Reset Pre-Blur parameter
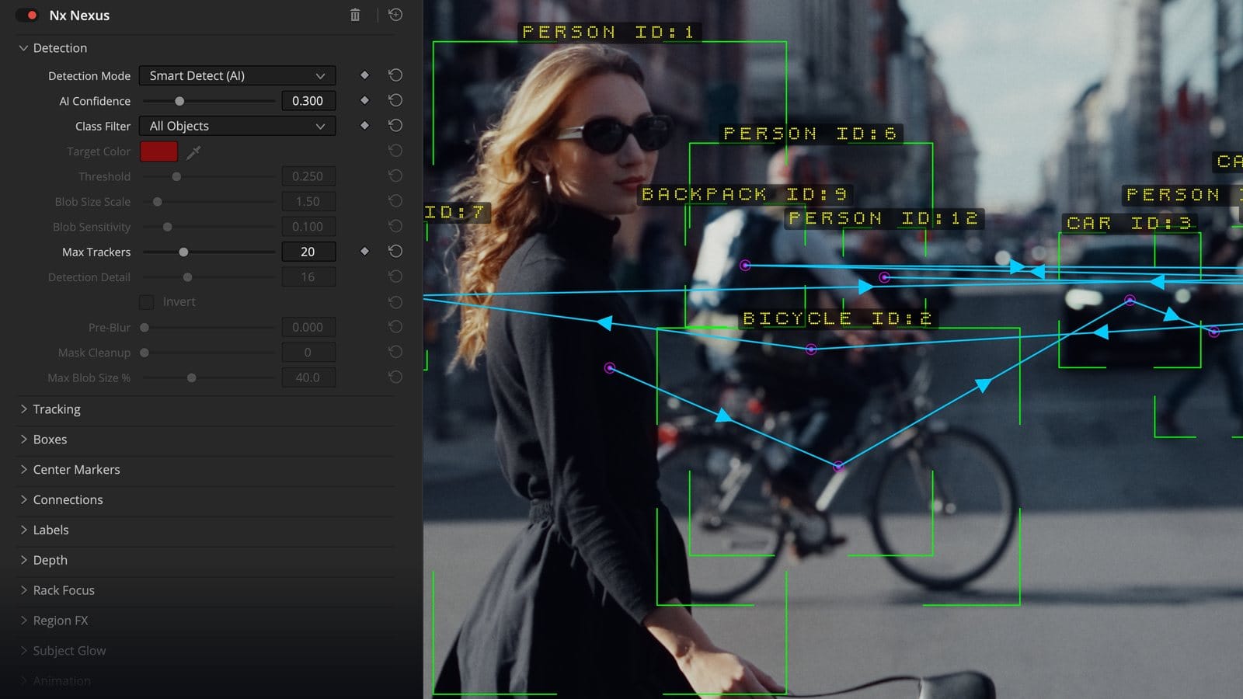1243x699 pixels. click(x=395, y=326)
